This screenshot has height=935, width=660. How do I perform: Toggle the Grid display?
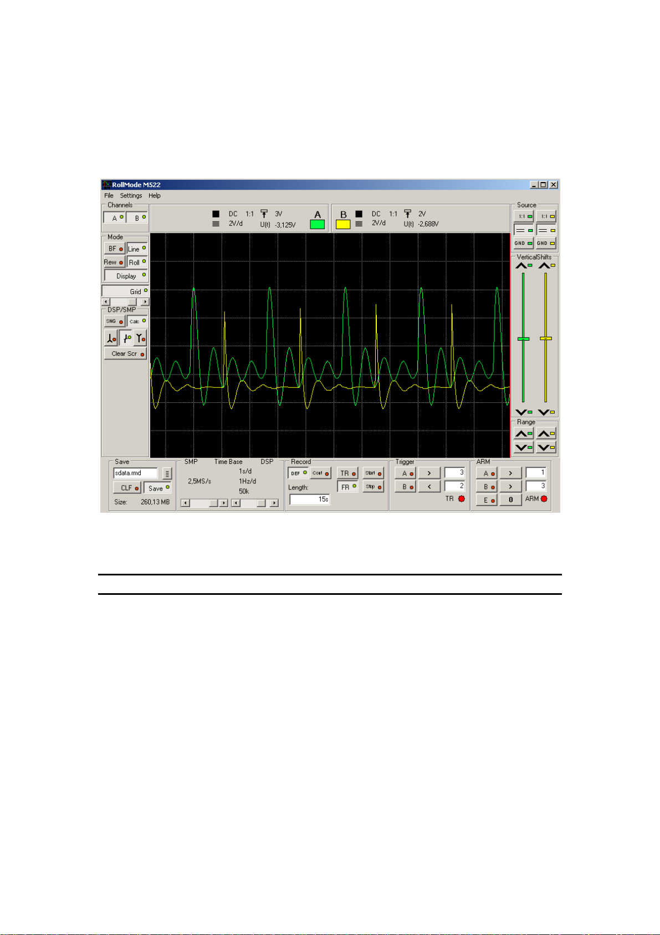point(125,291)
